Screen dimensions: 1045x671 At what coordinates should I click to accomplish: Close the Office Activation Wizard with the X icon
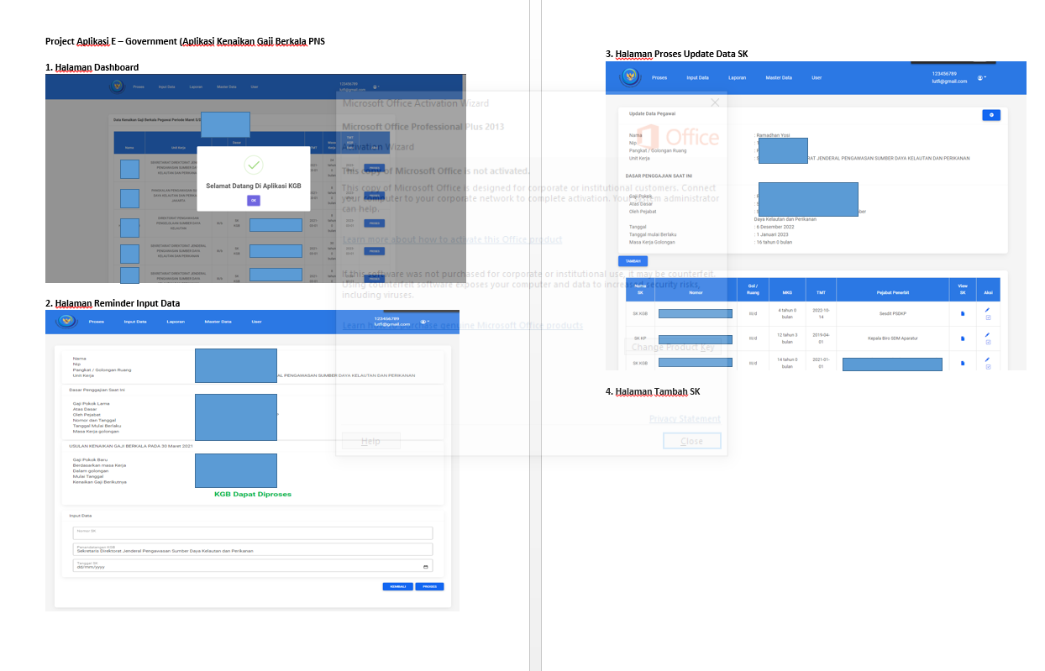[x=715, y=102]
